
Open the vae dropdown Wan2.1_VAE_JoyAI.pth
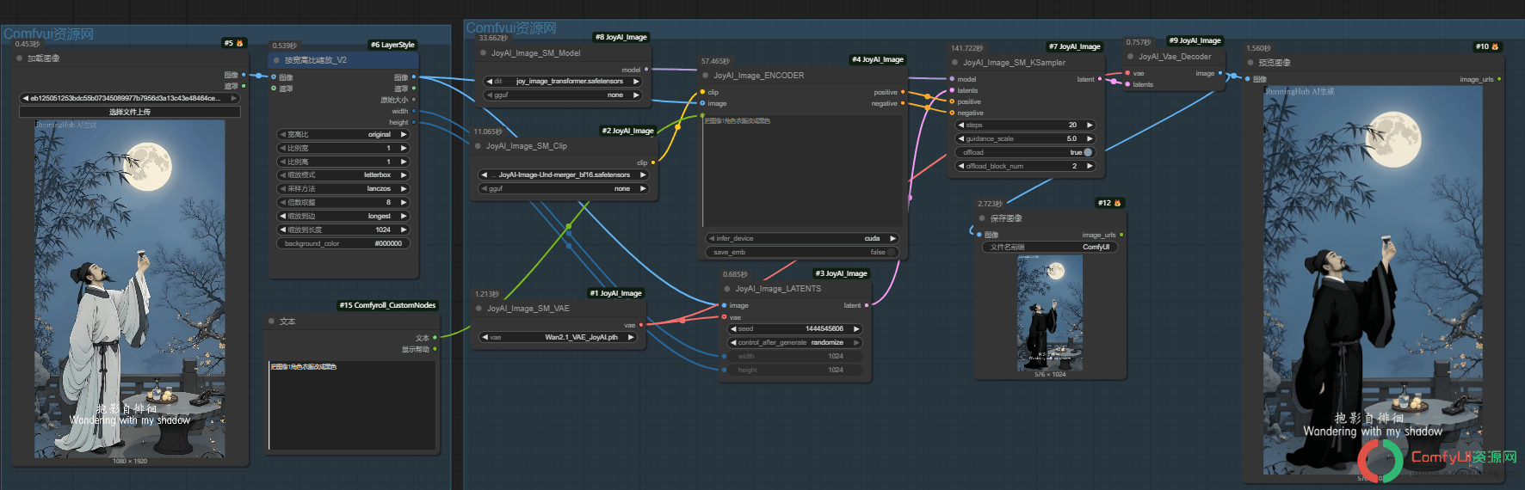tap(558, 337)
